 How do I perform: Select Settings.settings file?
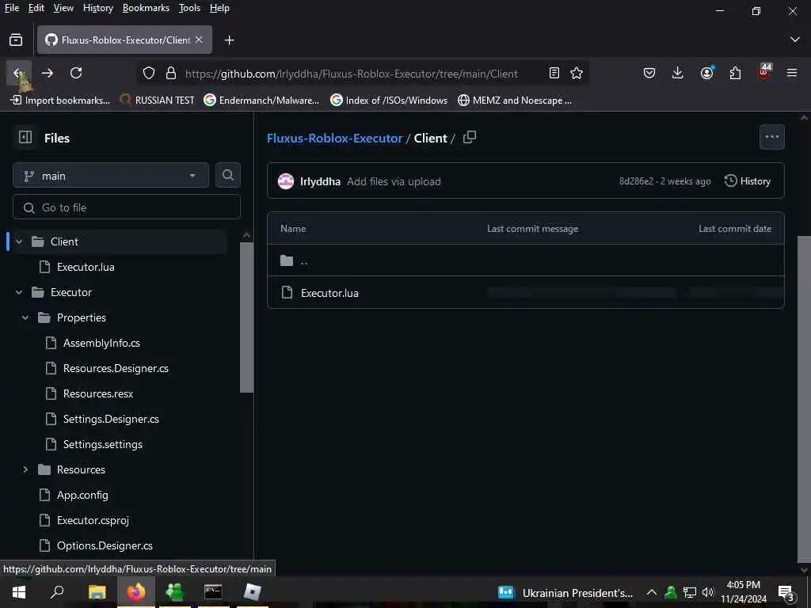pos(102,444)
